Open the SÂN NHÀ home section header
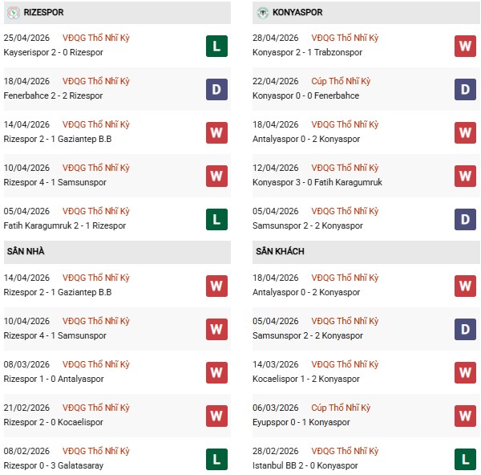This screenshot has height=475, width=481. [x=26, y=251]
